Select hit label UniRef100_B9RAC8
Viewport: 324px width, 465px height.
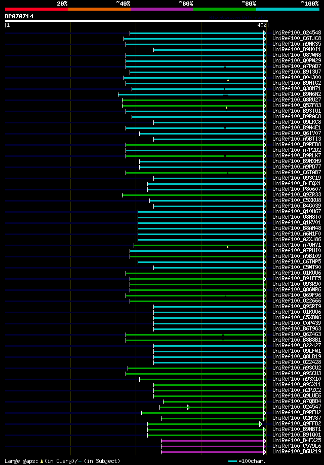[x=297, y=117]
